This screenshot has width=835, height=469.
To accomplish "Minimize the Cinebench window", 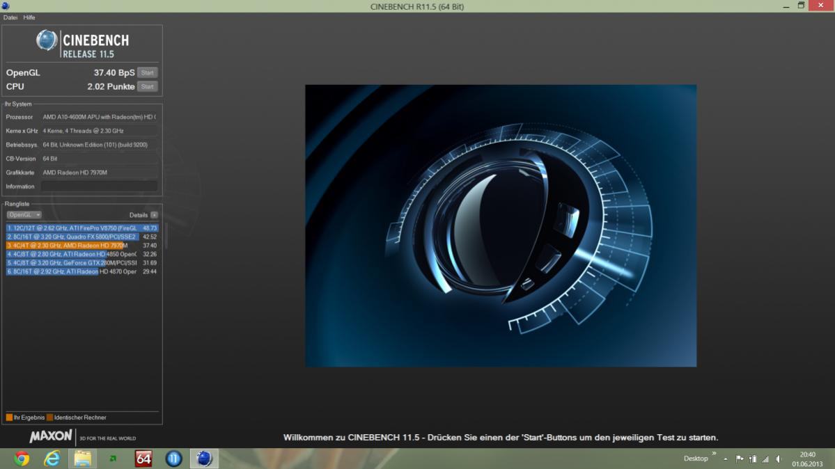I will pos(786,6).
